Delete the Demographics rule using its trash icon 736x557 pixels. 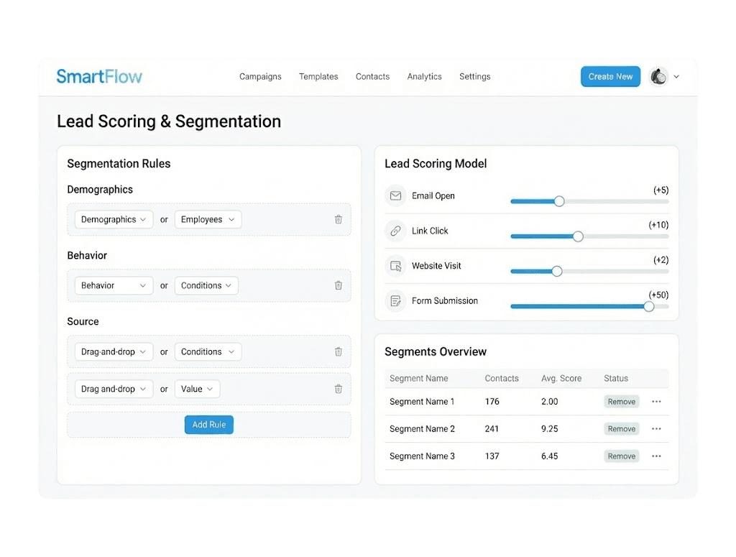(x=339, y=219)
